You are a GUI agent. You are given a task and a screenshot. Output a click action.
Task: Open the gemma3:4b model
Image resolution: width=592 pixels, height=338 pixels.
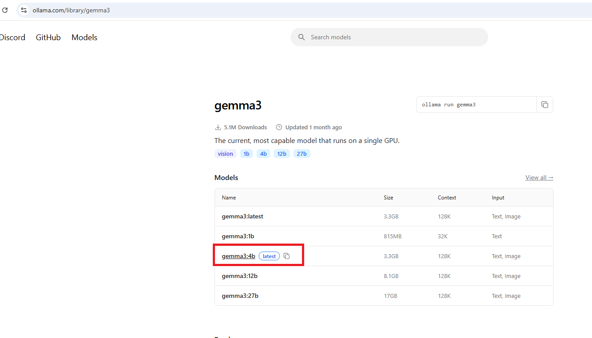pyautogui.click(x=238, y=256)
